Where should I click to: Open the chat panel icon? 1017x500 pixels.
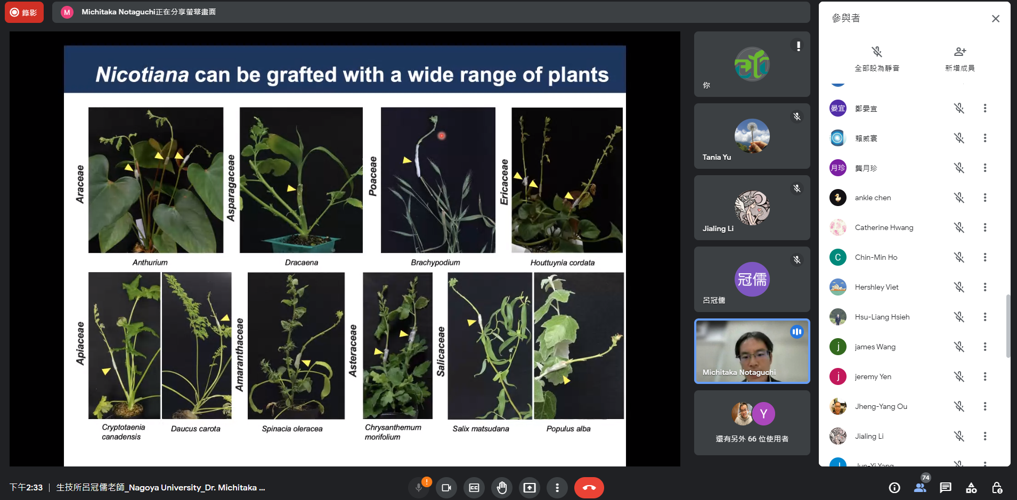point(946,488)
